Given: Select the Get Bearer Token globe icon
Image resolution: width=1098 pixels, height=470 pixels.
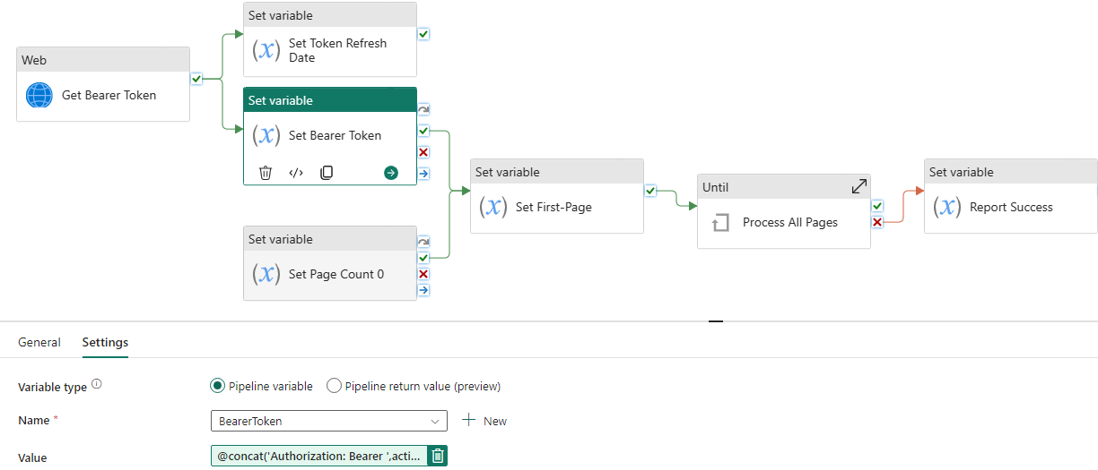Looking at the screenshot, I should tap(39, 95).
